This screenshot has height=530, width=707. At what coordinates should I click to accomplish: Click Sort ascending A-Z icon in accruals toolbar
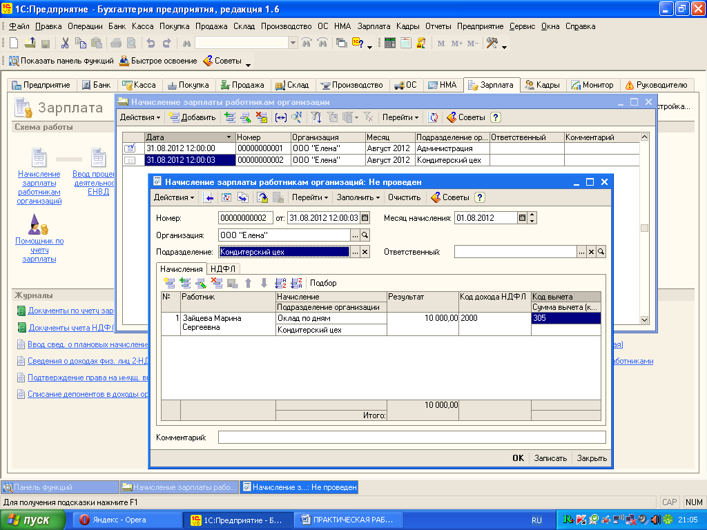point(280,283)
